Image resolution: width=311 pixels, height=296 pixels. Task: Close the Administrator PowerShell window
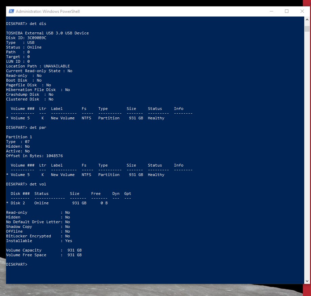tap(302, 11)
